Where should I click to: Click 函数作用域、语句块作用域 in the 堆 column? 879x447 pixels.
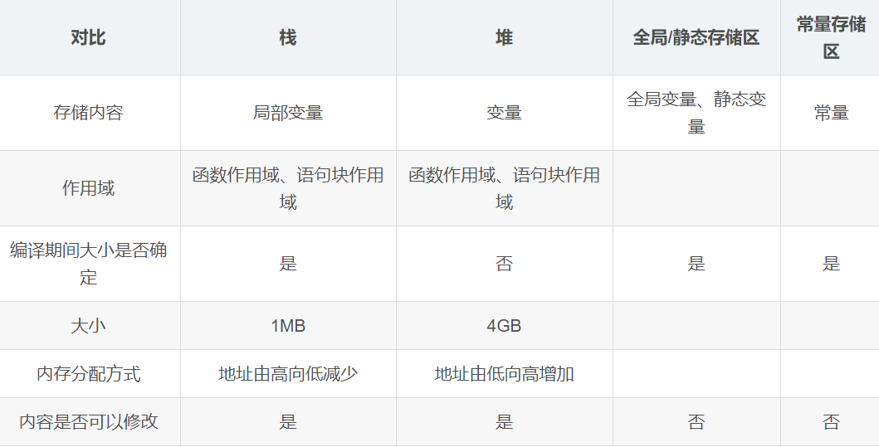coord(504,188)
